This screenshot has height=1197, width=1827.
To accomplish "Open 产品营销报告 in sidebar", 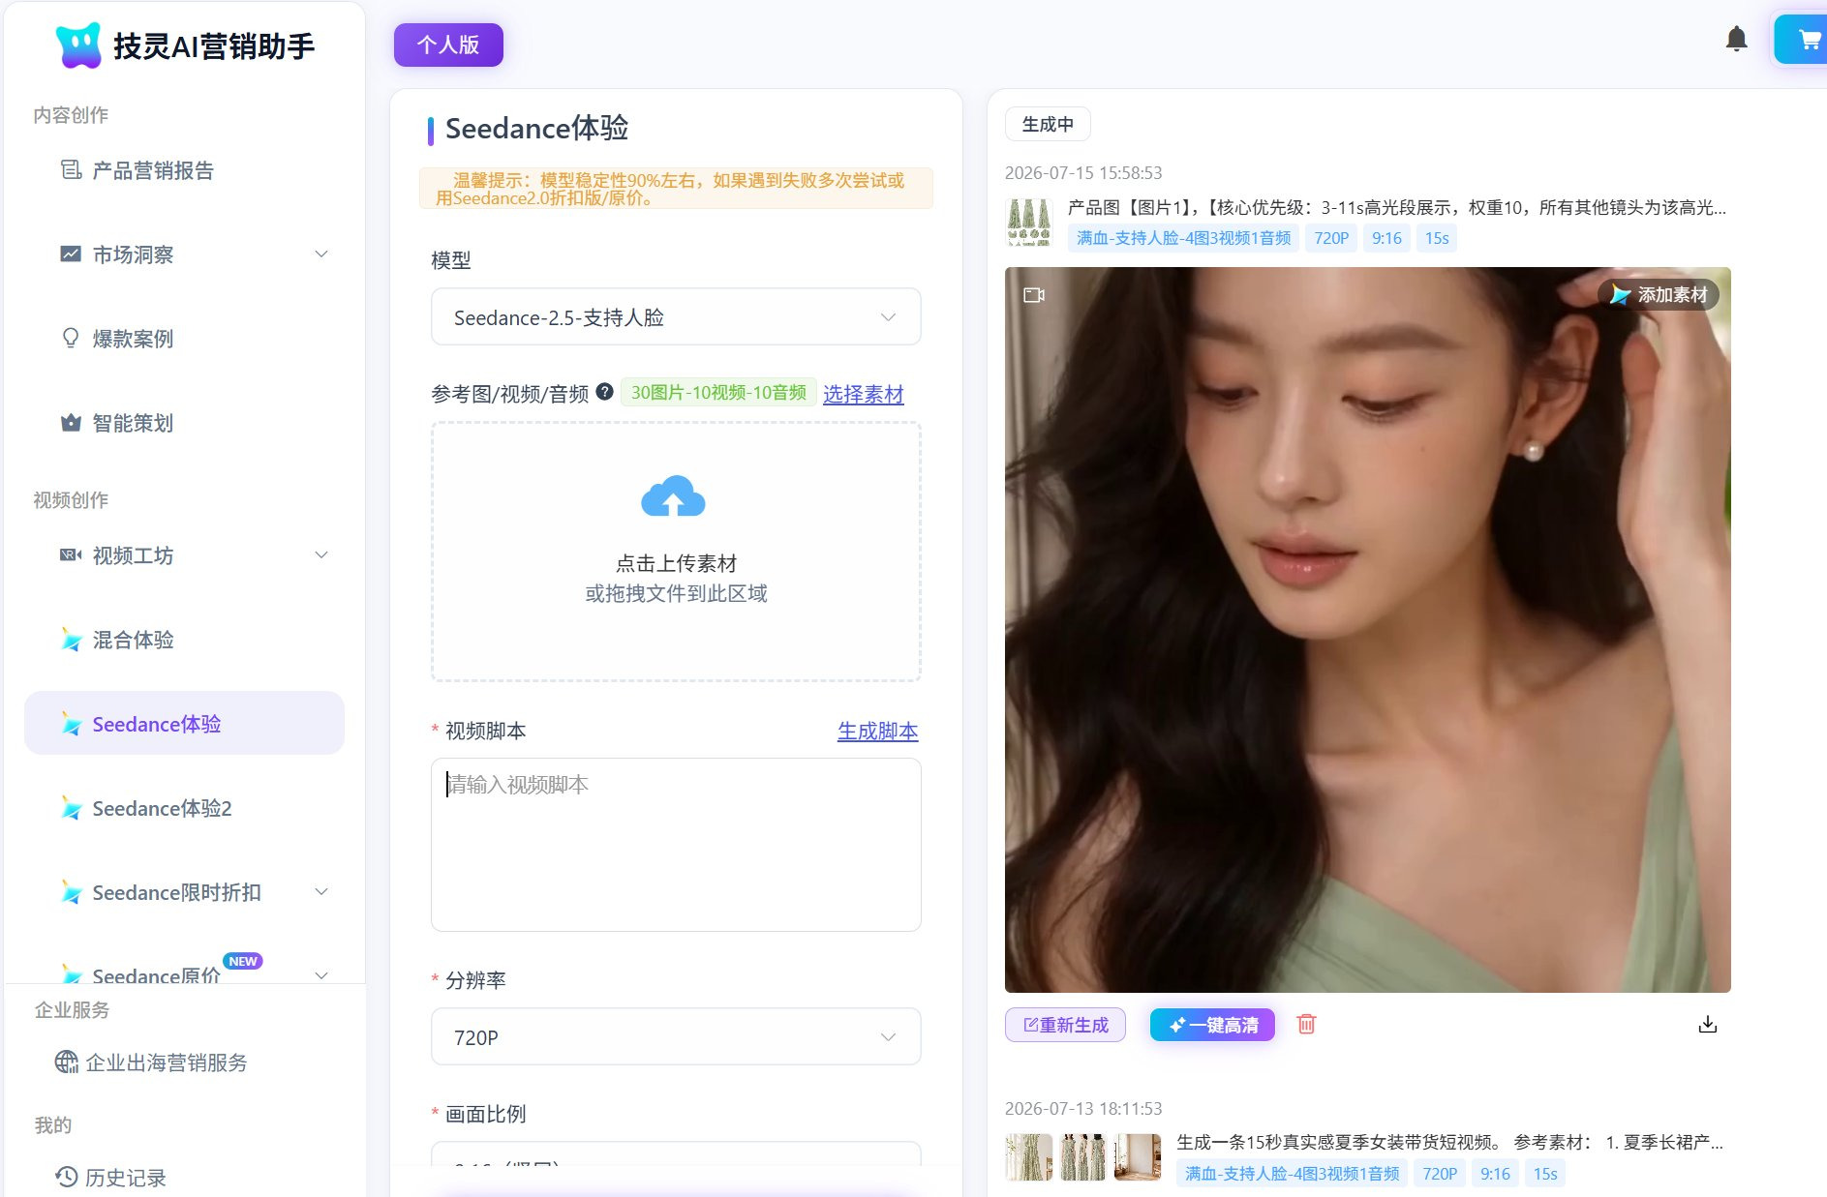I will 184,170.
